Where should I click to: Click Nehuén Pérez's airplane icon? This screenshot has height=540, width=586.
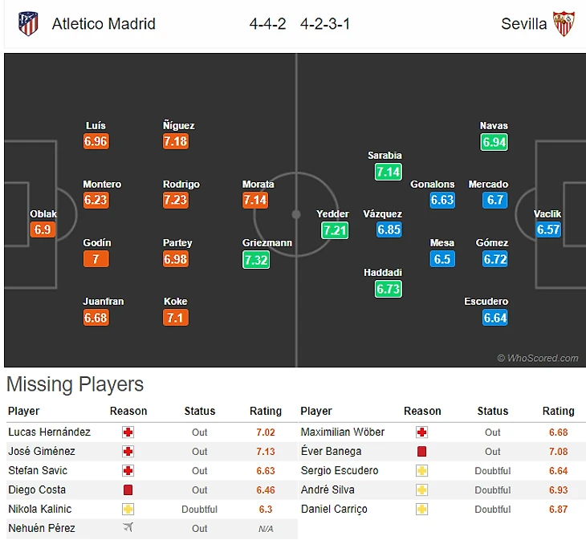tap(128, 529)
